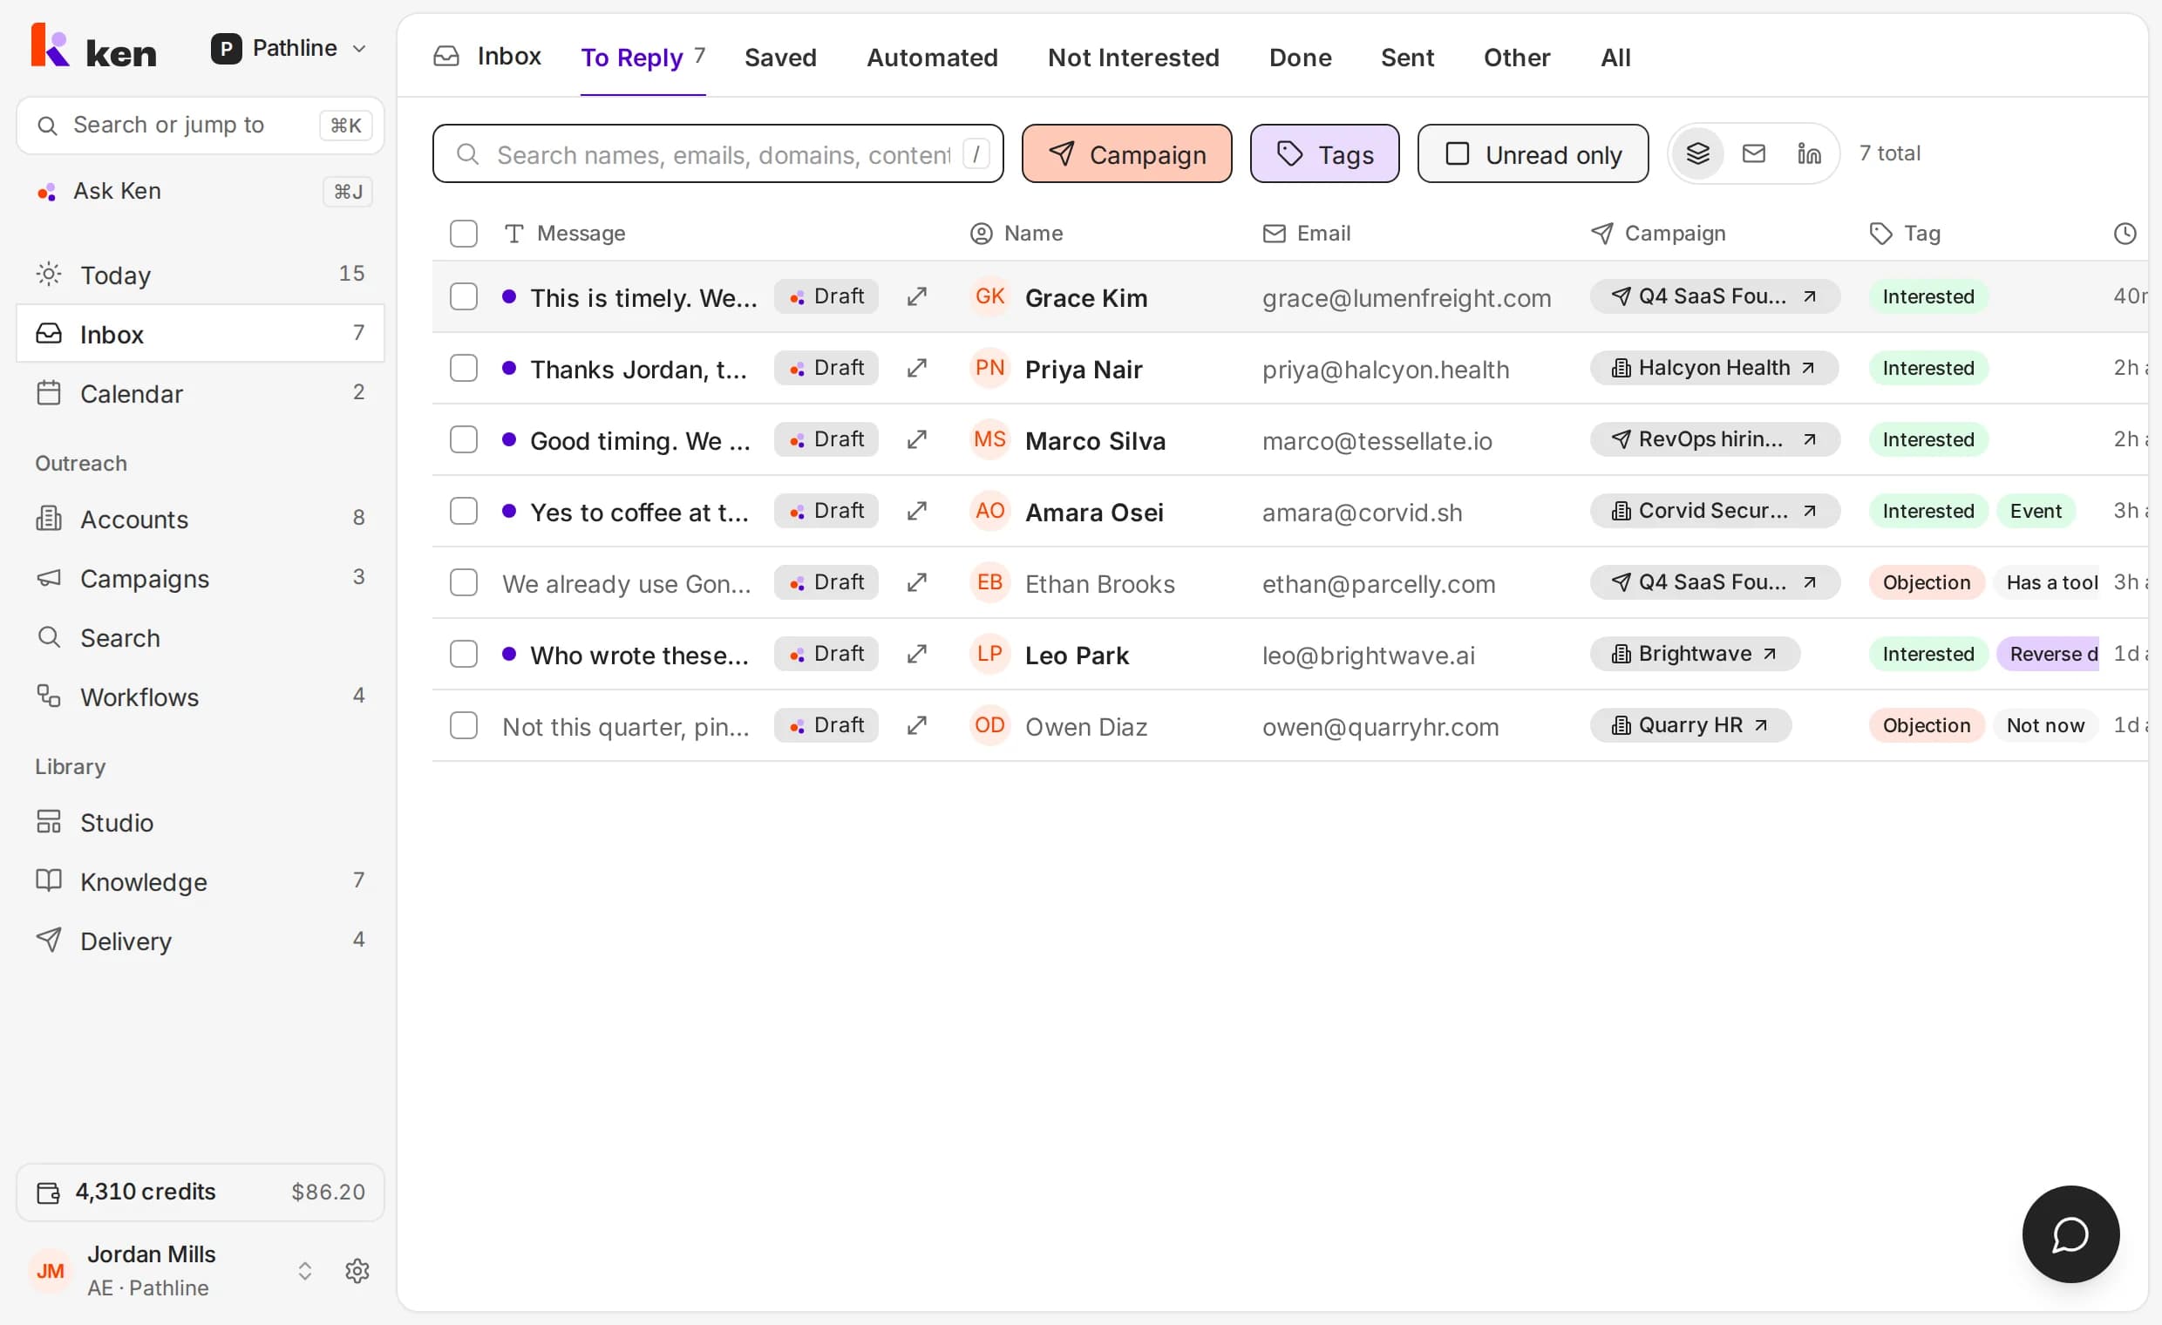Expand the Jordan Mills account switcher
Viewport: 2162px width, 1325px height.
(304, 1271)
